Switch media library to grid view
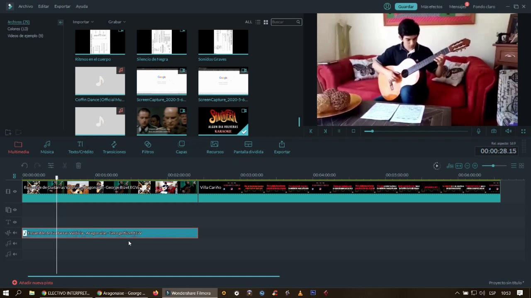This screenshot has width=531, height=298. coord(266,22)
